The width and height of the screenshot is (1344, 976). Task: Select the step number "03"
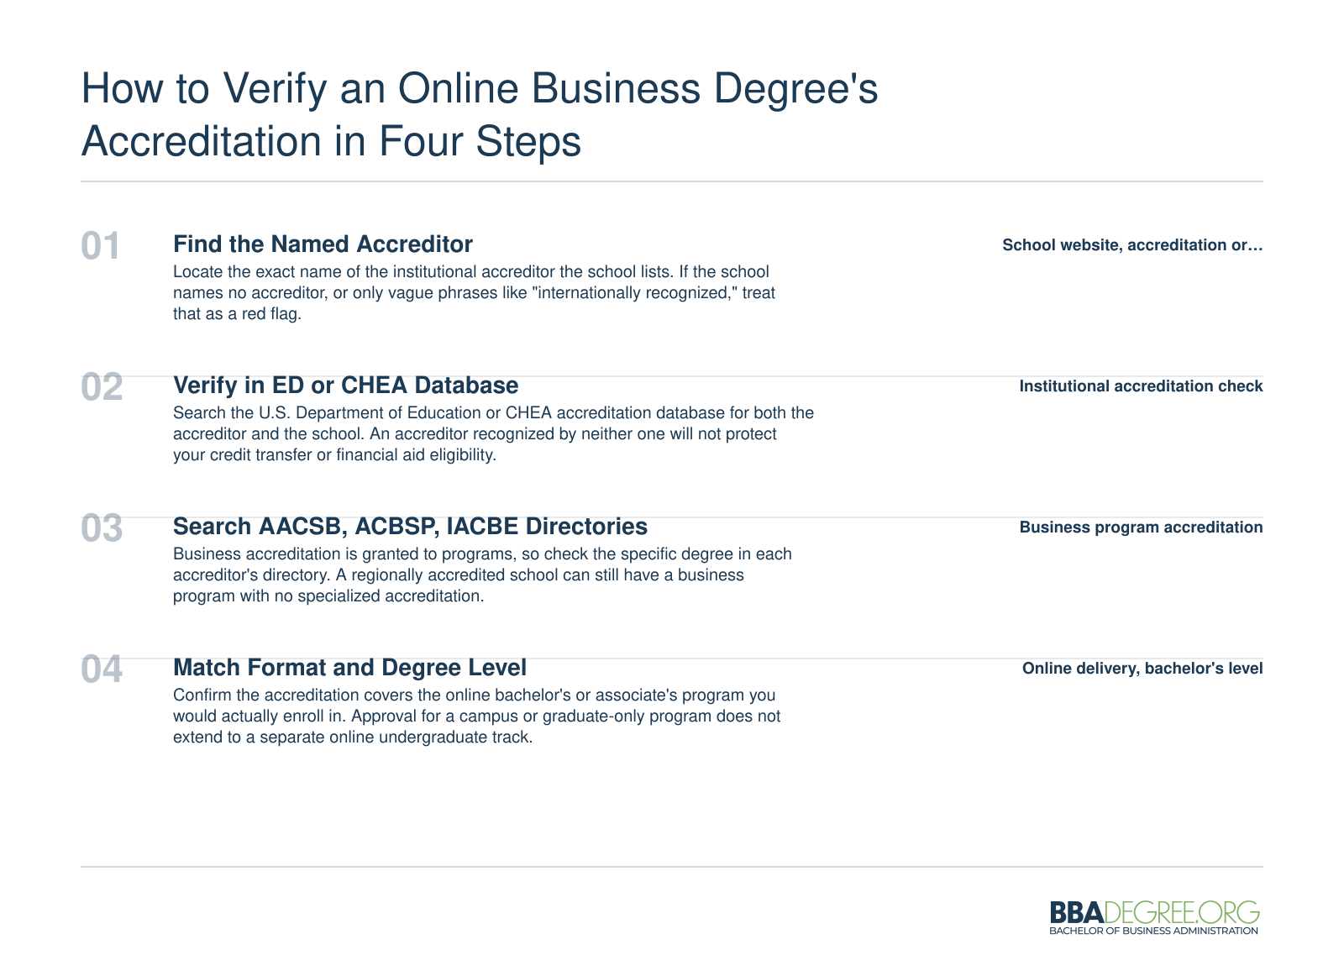click(x=102, y=528)
